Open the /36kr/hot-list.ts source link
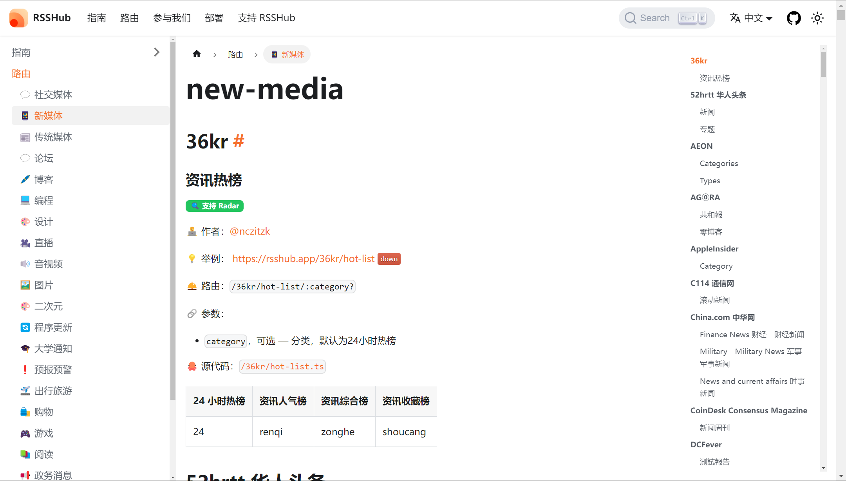The width and height of the screenshot is (846, 481). point(282,367)
